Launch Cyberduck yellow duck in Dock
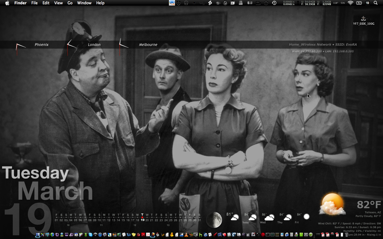Viewport: 383px width, 239px height. pyautogui.click(x=172, y=235)
